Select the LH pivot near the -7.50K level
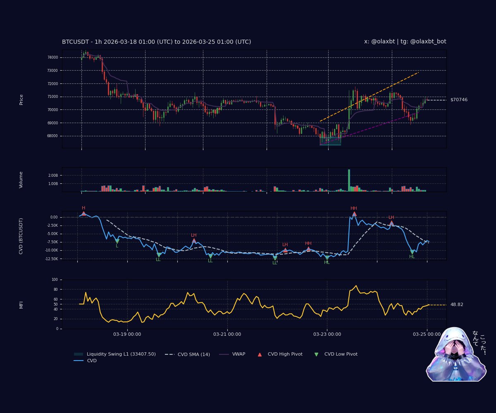The height and width of the screenshot is (413, 496). 194,240
